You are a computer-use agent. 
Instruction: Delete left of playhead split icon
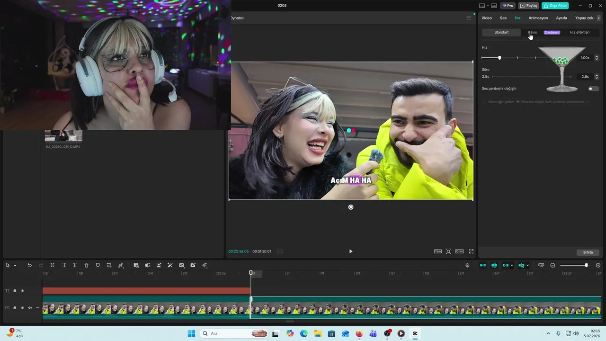tap(63, 265)
